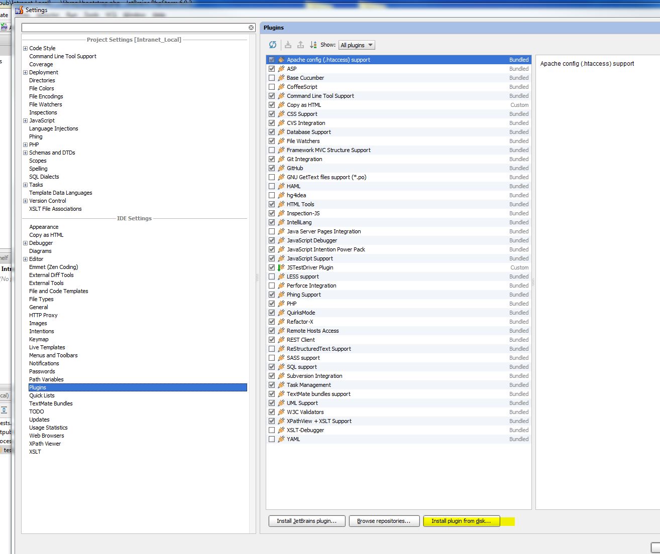660x554 pixels.
Task: Click the plug icon beside REST Client
Action: pos(281,340)
